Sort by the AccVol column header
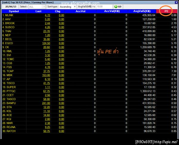This screenshot has height=145, width=179. [x=81, y=11]
